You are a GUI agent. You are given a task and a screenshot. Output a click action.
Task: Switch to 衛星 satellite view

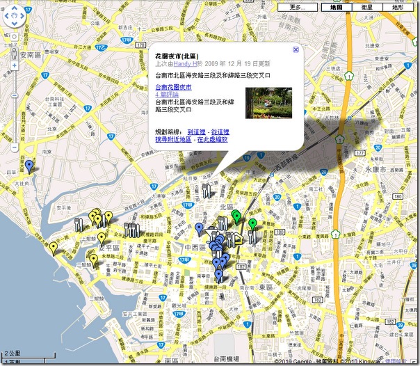367,7
